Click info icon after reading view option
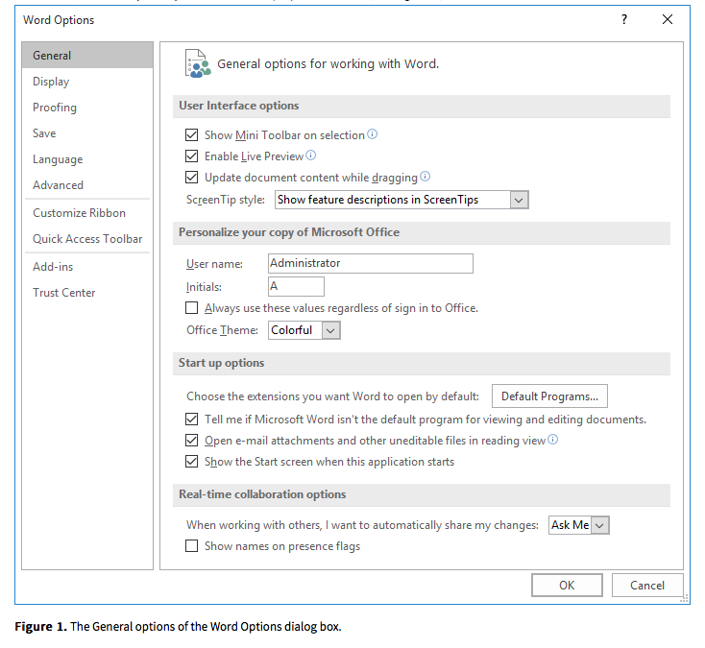Screen dimensions: 705x648 coord(553,439)
